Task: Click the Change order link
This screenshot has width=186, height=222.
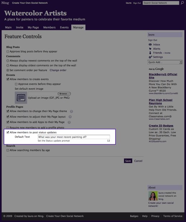Action: pos(58,70)
